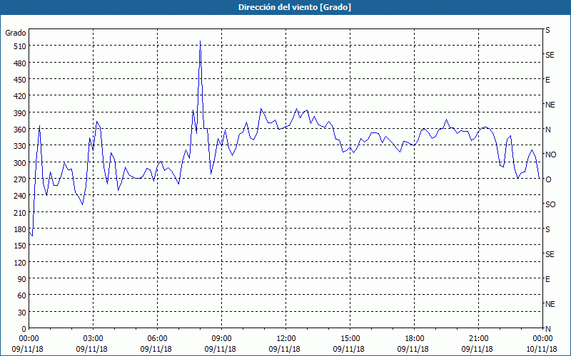571x356 pixels.
Task: Click compass 'SE' label near 135 degrees
Action: pyautogui.click(x=550, y=254)
